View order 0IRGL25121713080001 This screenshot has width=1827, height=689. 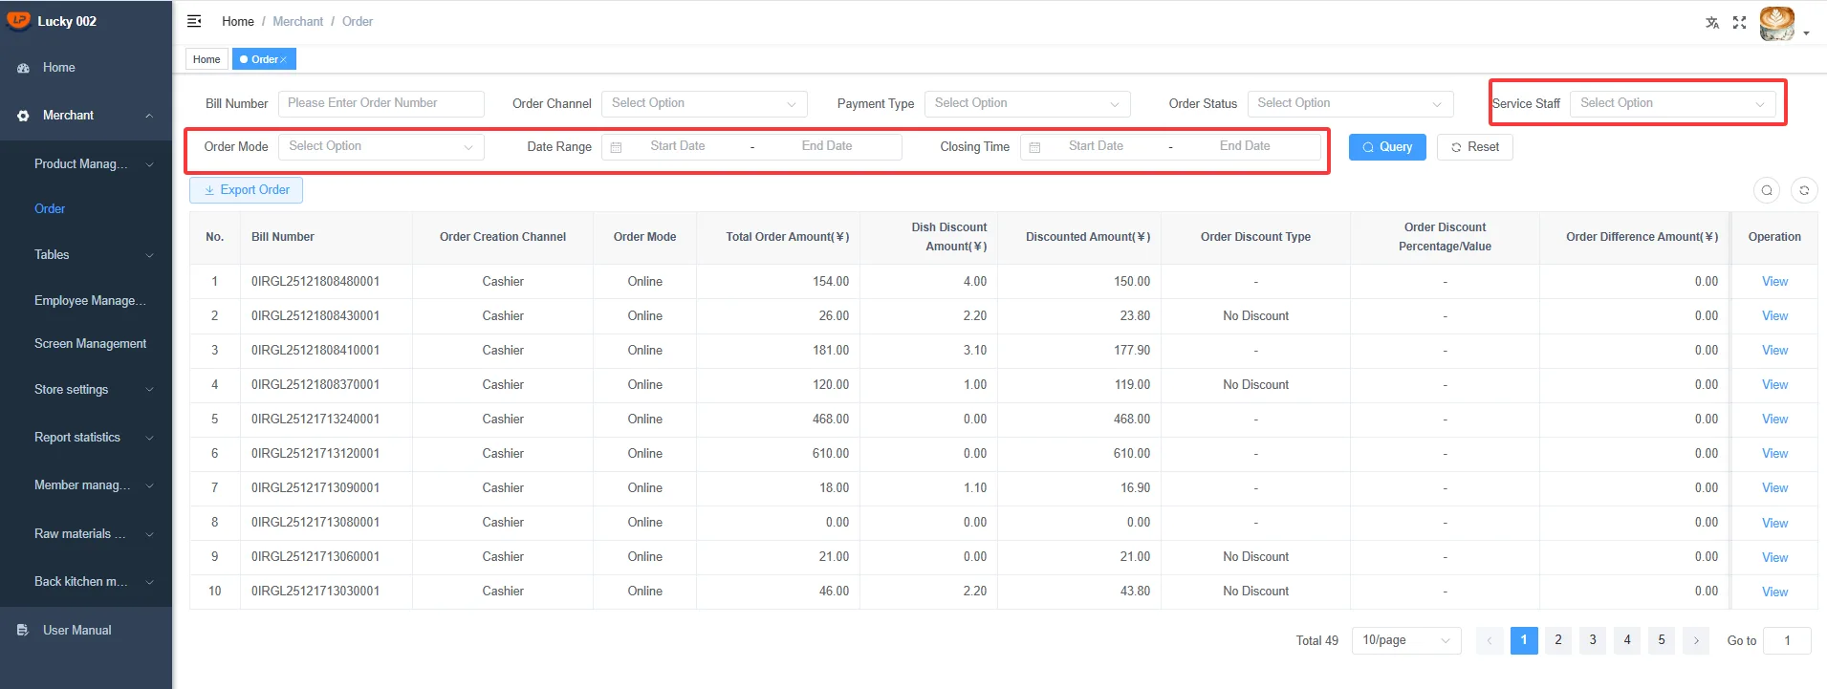(x=1774, y=523)
